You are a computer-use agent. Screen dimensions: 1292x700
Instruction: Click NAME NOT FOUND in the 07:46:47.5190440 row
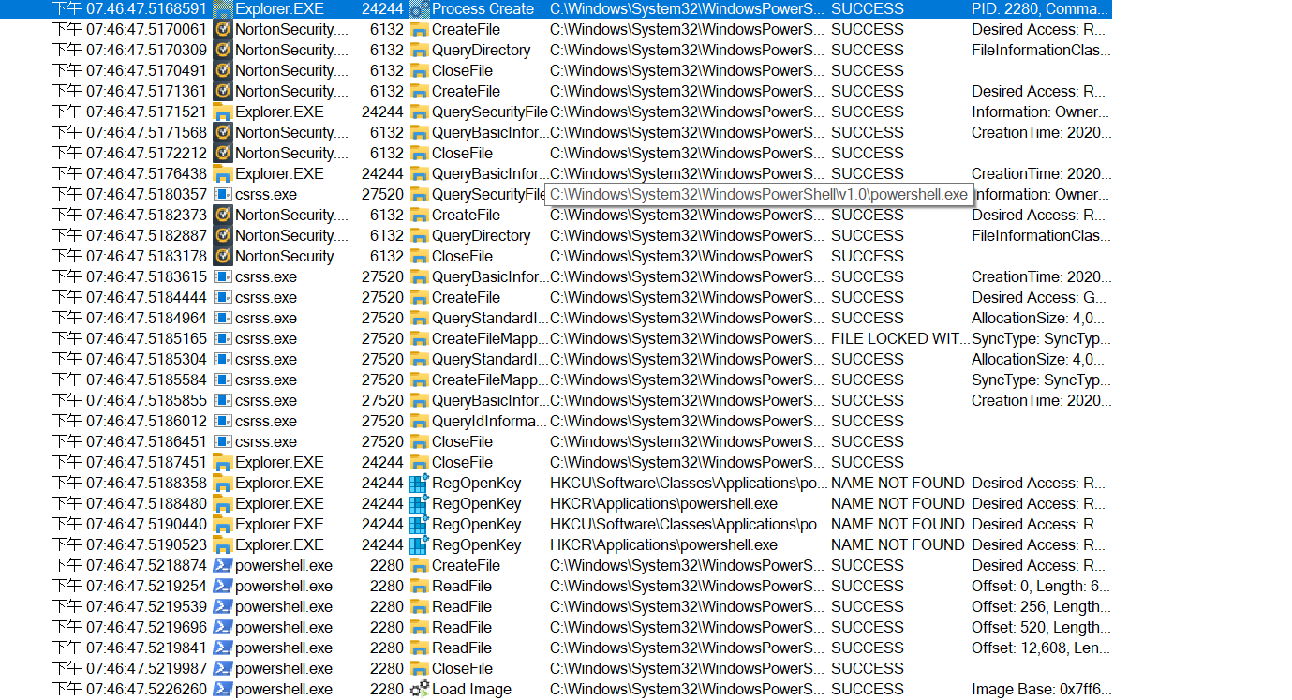[x=898, y=525]
